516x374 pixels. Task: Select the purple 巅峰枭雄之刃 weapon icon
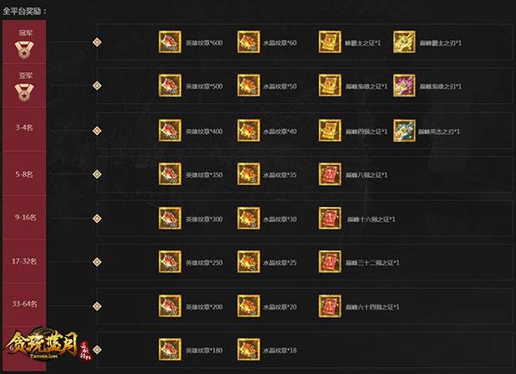click(404, 85)
